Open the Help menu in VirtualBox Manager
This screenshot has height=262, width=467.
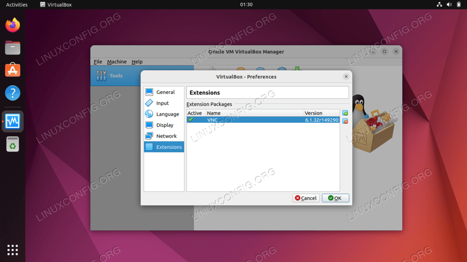[x=137, y=62]
